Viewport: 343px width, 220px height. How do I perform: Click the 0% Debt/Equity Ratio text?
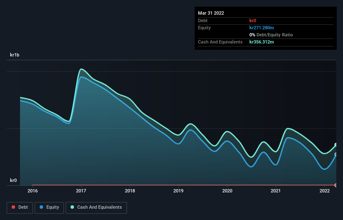coord(271,35)
